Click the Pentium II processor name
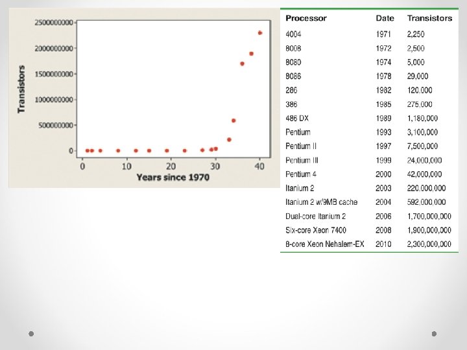 coord(301,146)
